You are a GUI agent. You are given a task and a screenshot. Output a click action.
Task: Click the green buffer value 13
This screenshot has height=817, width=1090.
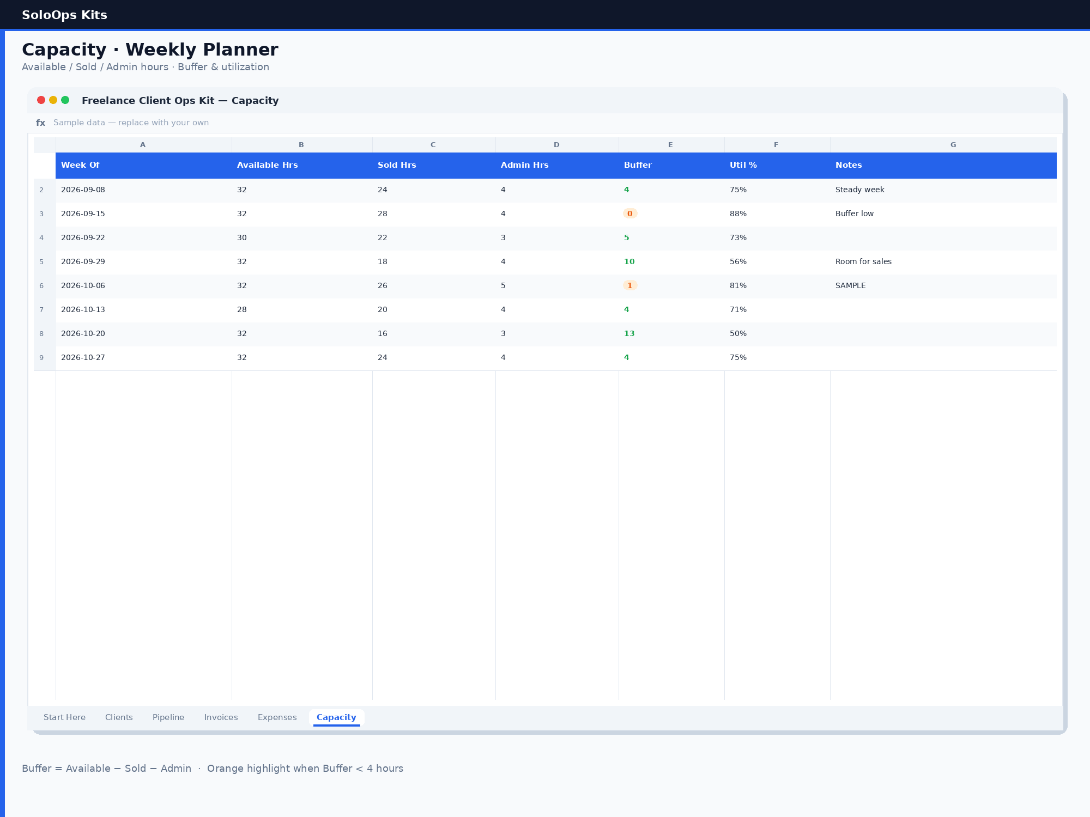pos(629,333)
